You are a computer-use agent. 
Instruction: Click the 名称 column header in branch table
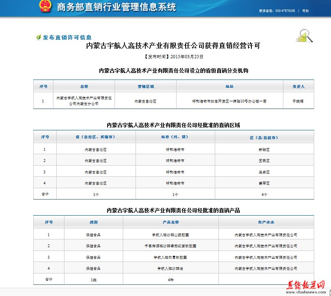[x=84, y=87]
